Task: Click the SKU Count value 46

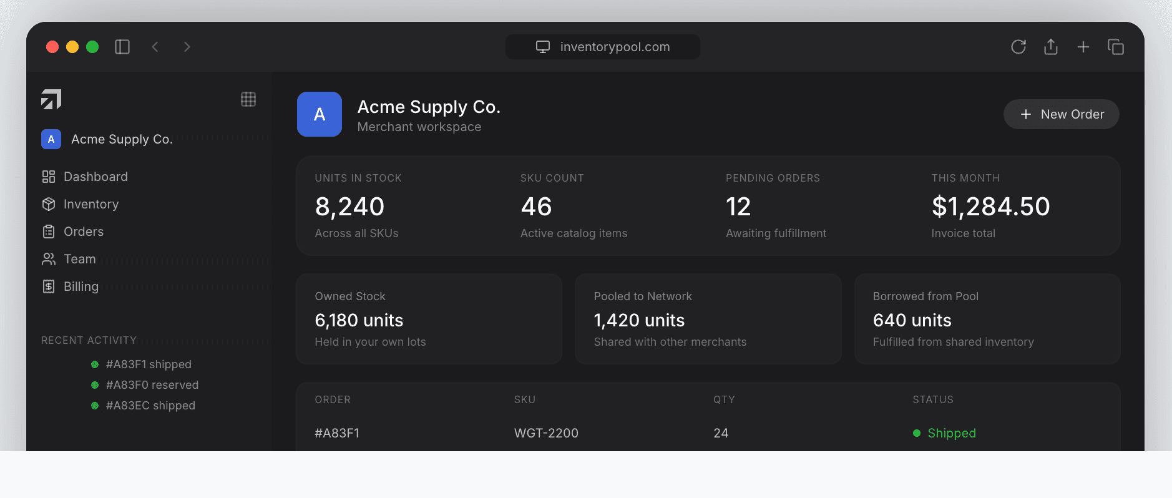Action: pyautogui.click(x=536, y=207)
